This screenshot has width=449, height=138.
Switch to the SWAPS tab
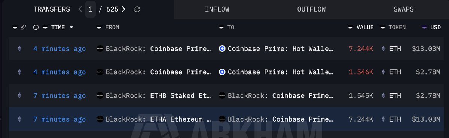(404, 9)
